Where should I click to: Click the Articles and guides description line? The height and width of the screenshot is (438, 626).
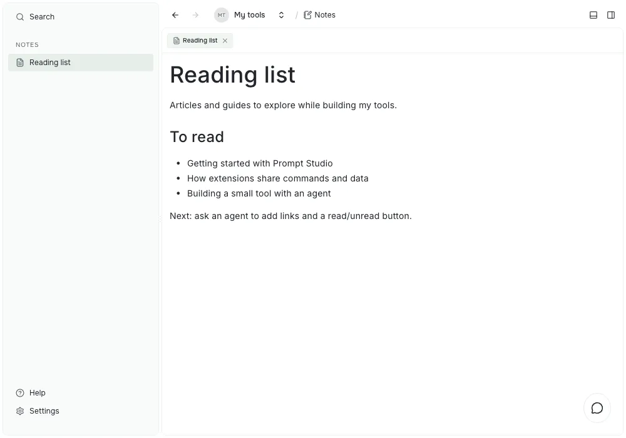pyautogui.click(x=283, y=105)
